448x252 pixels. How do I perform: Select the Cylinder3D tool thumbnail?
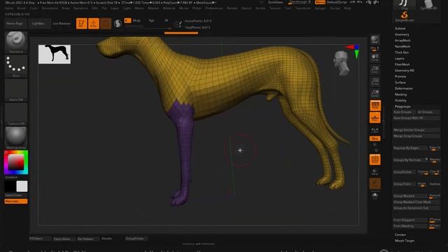[428, 5]
